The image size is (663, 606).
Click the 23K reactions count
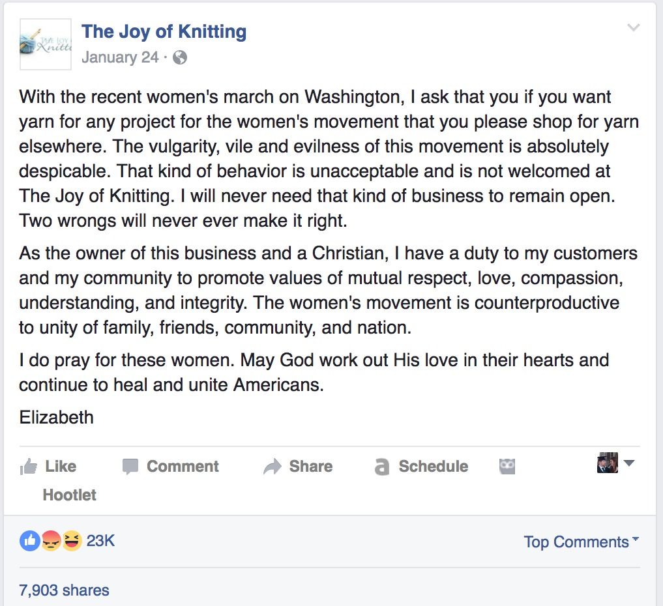pos(100,540)
